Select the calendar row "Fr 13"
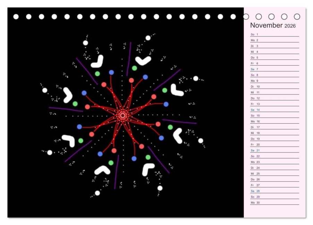 (x=275, y=104)
